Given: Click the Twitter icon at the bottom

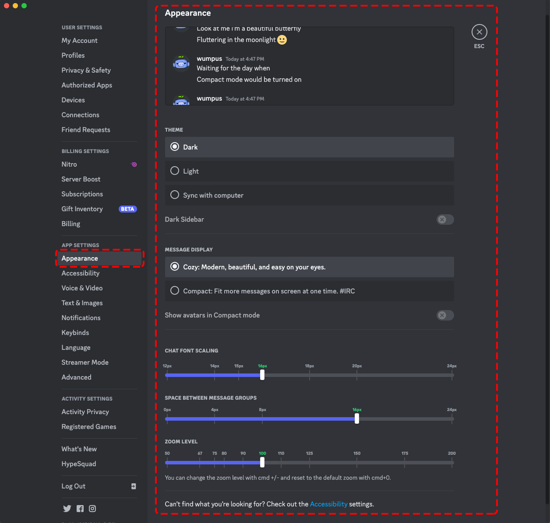Looking at the screenshot, I should (x=67, y=508).
